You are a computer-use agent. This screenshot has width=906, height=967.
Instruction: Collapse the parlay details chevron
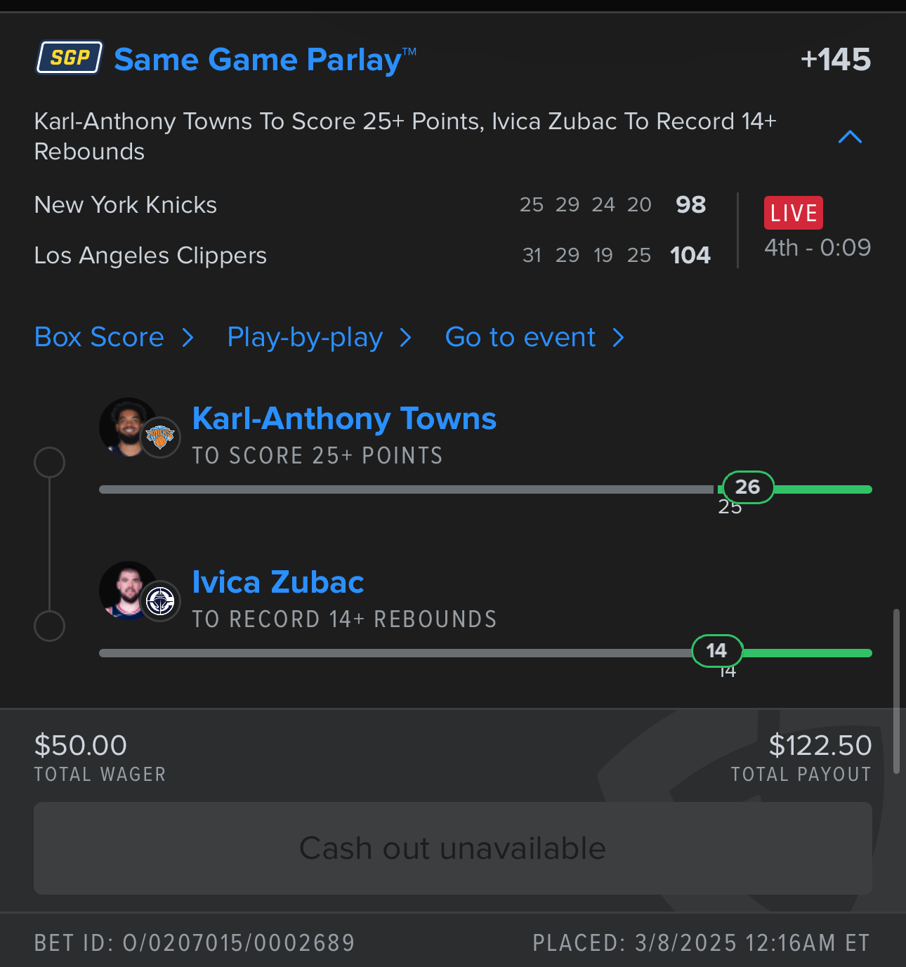coord(850,136)
